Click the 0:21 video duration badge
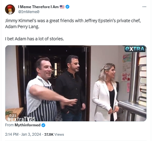 click(x=13, y=115)
